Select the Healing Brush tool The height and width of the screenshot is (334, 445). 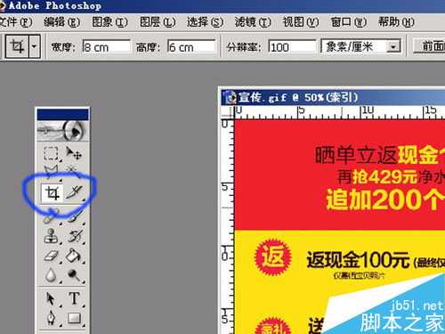point(51,216)
